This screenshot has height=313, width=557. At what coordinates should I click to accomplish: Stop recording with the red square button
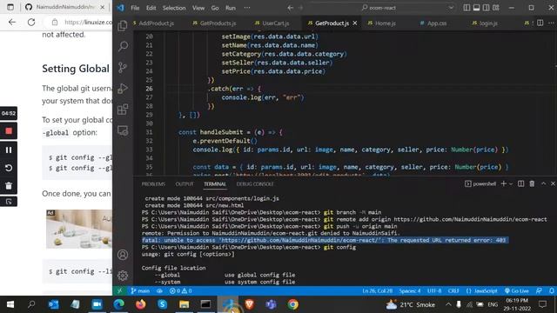[x=9, y=131]
